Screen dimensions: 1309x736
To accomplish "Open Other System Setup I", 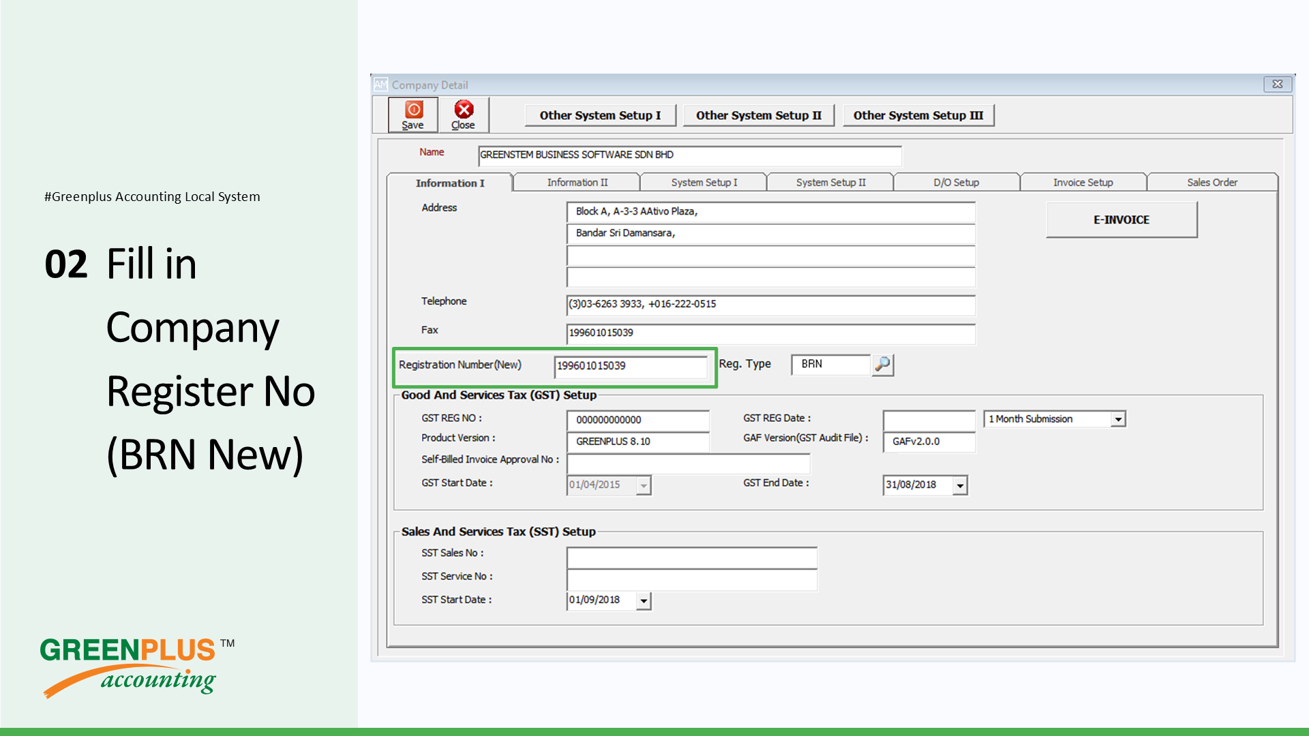I will coord(600,115).
